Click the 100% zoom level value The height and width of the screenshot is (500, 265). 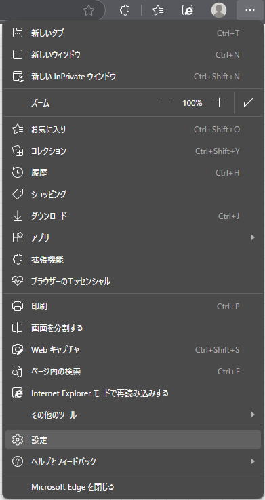click(192, 103)
